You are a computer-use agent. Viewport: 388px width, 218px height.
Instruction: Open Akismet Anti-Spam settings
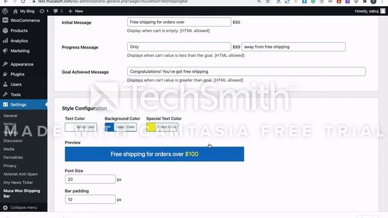pos(21,174)
